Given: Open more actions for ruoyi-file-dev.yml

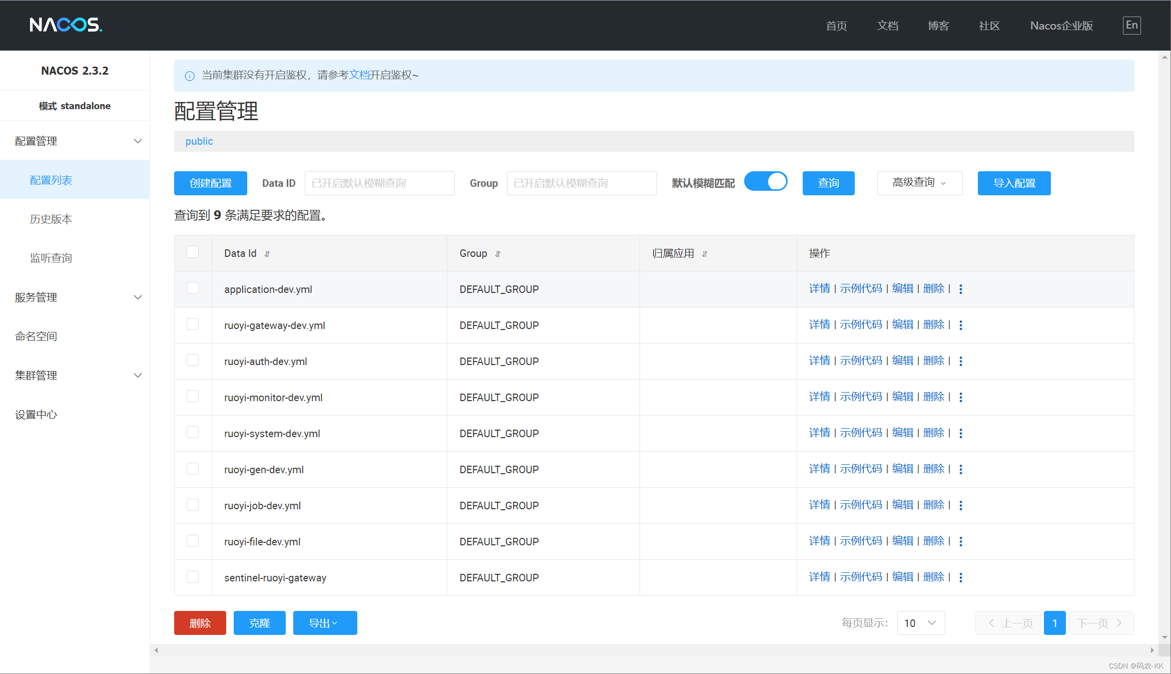Looking at the screenshot, I should click(961, 541).
